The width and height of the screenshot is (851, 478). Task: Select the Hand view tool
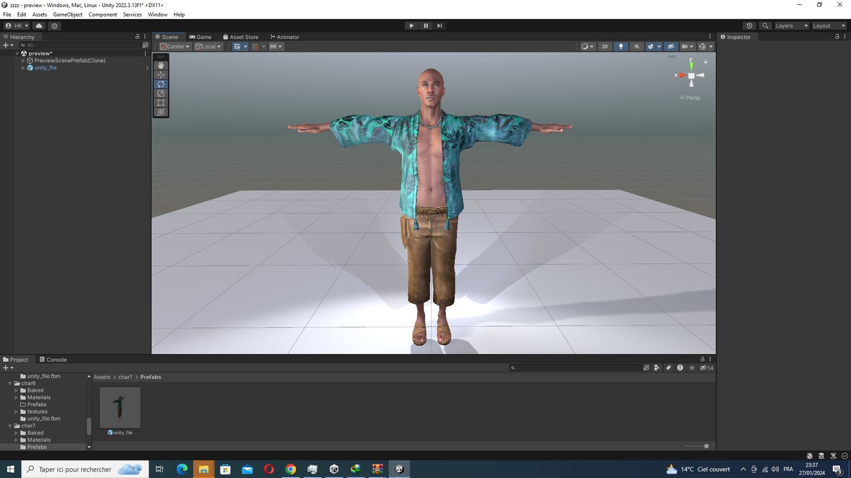point(161,65)
